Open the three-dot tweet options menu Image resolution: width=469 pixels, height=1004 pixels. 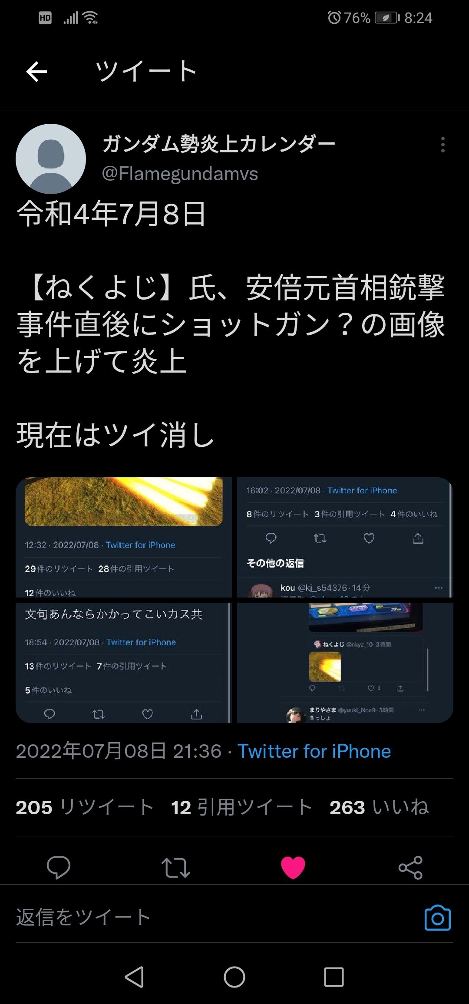click(443, 145)
